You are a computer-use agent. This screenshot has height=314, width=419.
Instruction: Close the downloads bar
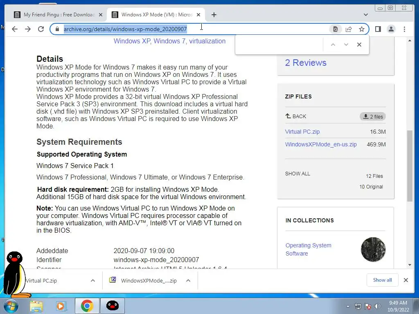pos(405,280)
